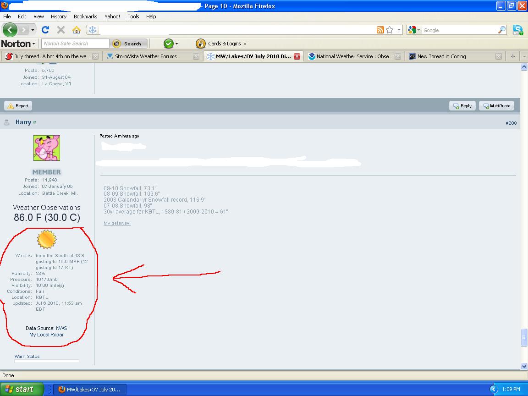Click the Norton green checkmark icon

(x=169, y=44)
